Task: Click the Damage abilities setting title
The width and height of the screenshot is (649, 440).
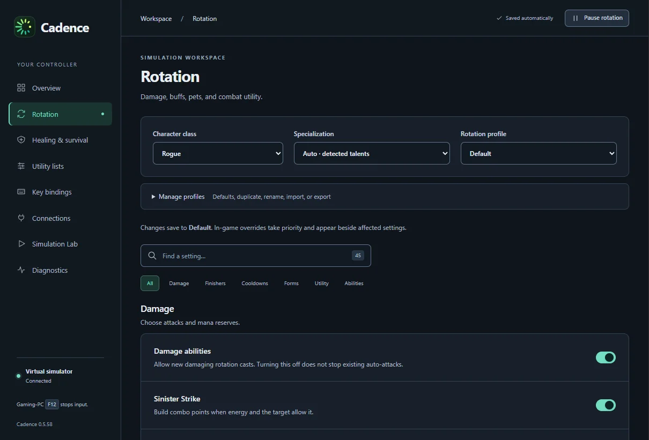Action: (182, 351)
